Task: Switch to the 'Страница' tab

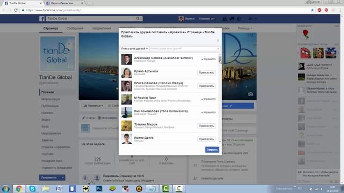Action: click(51, 28)
